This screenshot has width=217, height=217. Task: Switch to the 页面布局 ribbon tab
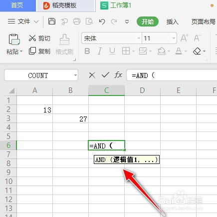click(203, 21)
